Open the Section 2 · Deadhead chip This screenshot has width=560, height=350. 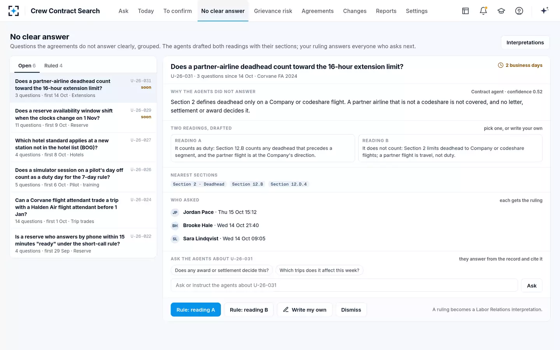199,184
